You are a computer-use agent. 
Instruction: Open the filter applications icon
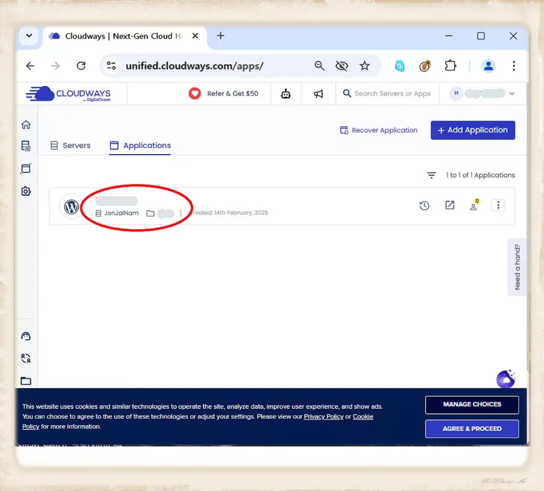click(431, 175)
